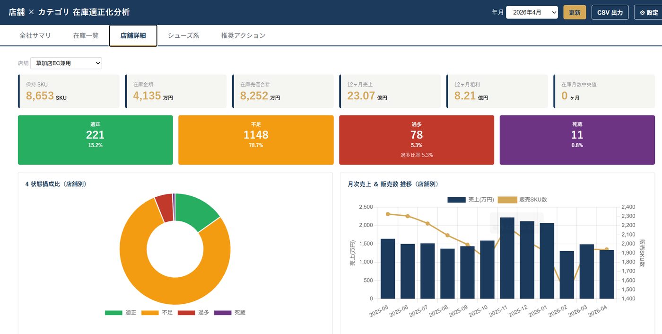Toggle 不足 legend swatch under donut chart
Image resolution: width=662 pixels, height=334 pixels.
pyautogui.click(x=150, y=313)
